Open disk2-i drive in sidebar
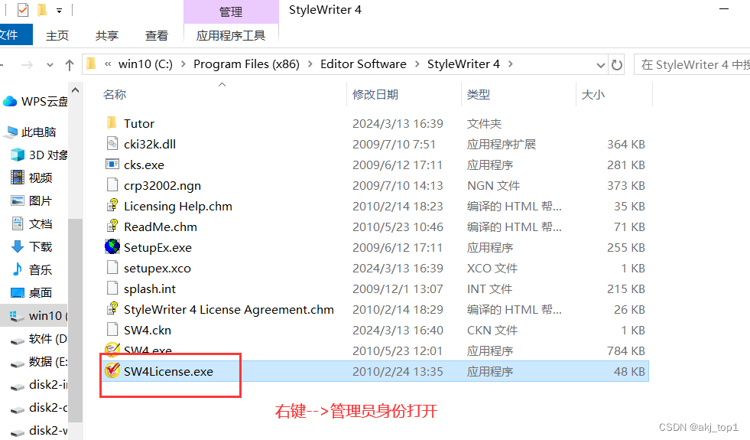Screen dimensions: 750x440 tap(39, 384)
